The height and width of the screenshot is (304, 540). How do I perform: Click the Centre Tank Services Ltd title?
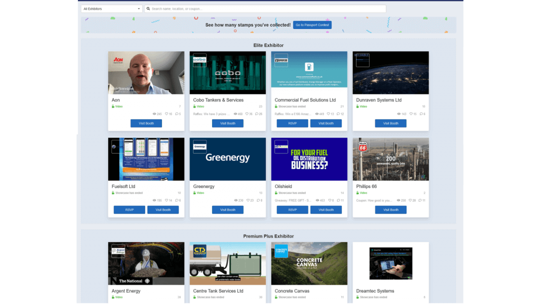point(218,291)
